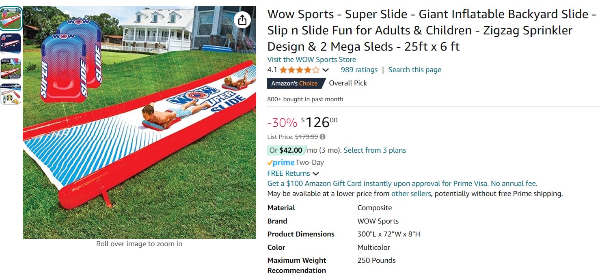This screenshot has height=277, width=600.
Task: Open Select from 3 plans link
Action: pos(375,150)
